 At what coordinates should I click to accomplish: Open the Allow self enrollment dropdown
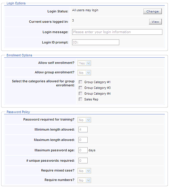84,63
